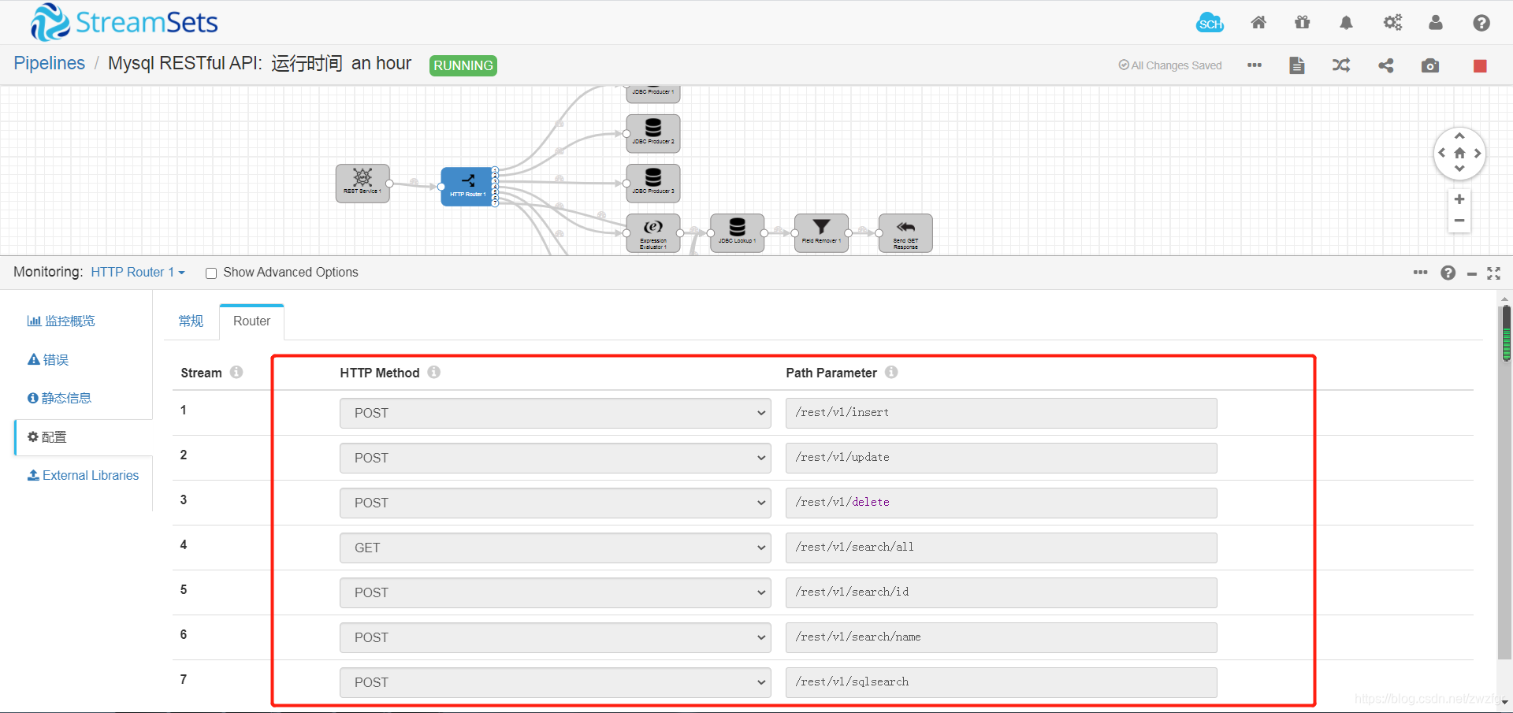The width and height of the screenshot is (1513, 713).
Task: Pan the canvas right
Action: [1478, 153]
